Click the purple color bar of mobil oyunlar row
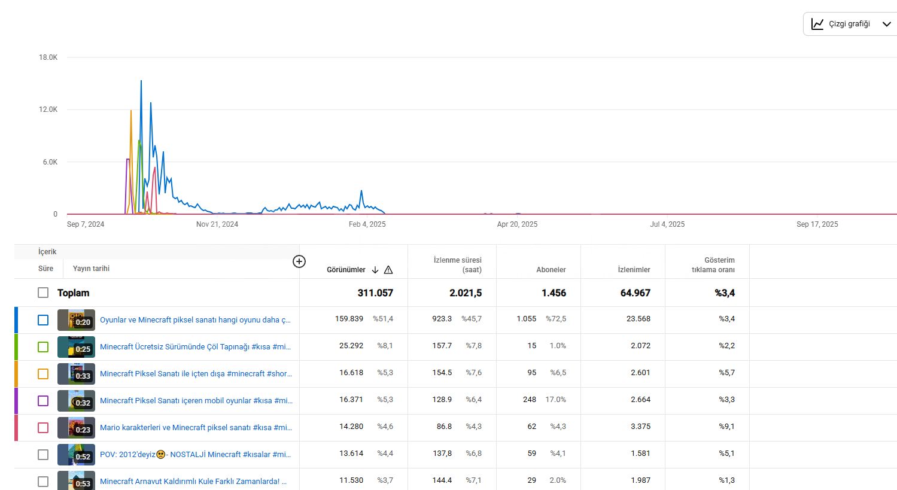The width and height of the screenshot is (897, 490). tap(16, 401)
